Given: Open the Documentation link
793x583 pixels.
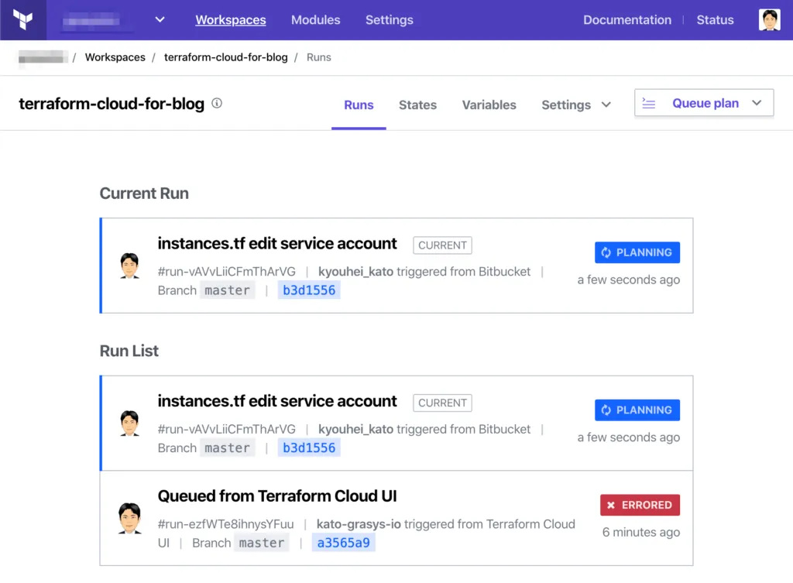Looking at the screenshot, I should click(627, 19).
